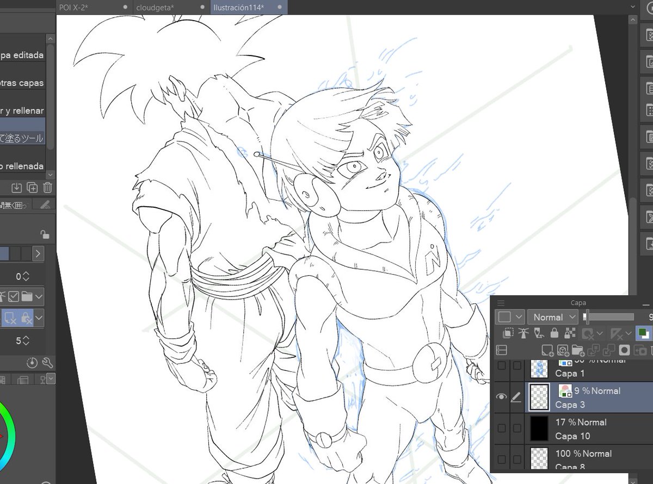Image resolution: width=653 pixels, height=484 pixels.
Task: Click transfer to lower layer icon
Action: (x=594, y=351)
